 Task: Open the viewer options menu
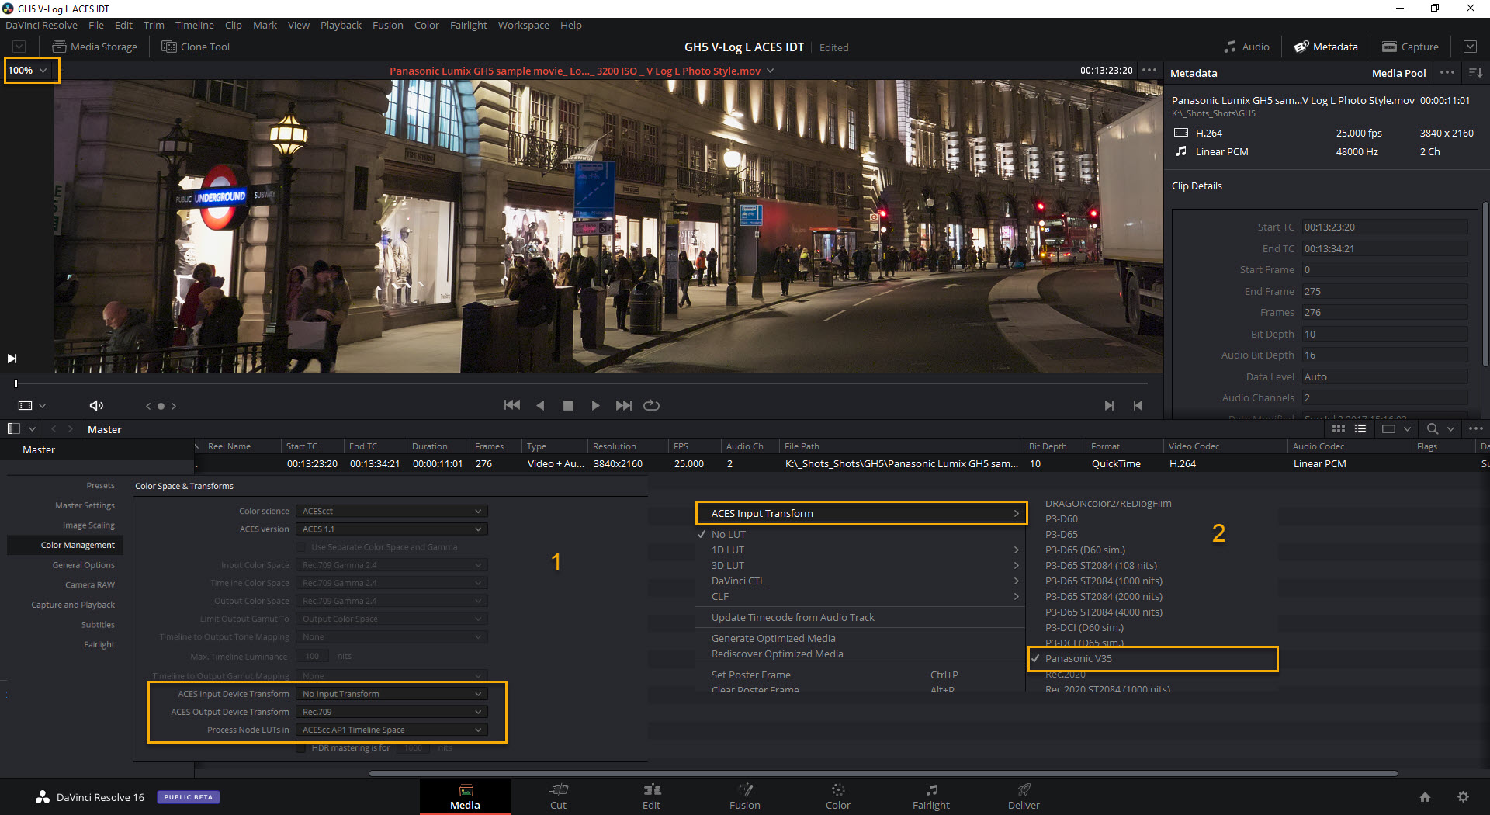(1149, 70)
